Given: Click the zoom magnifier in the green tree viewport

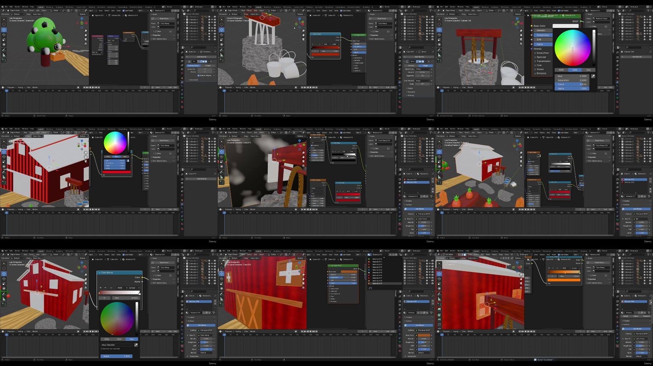Looking at the screenshot, I should pyautogui.click(x=86, y=31).
